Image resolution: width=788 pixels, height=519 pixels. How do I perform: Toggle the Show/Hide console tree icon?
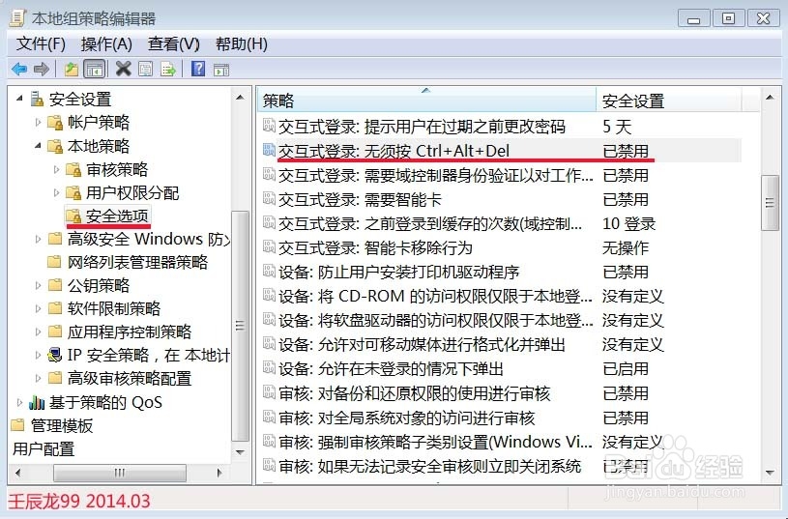pyautogui.click(x=95, y=69)
